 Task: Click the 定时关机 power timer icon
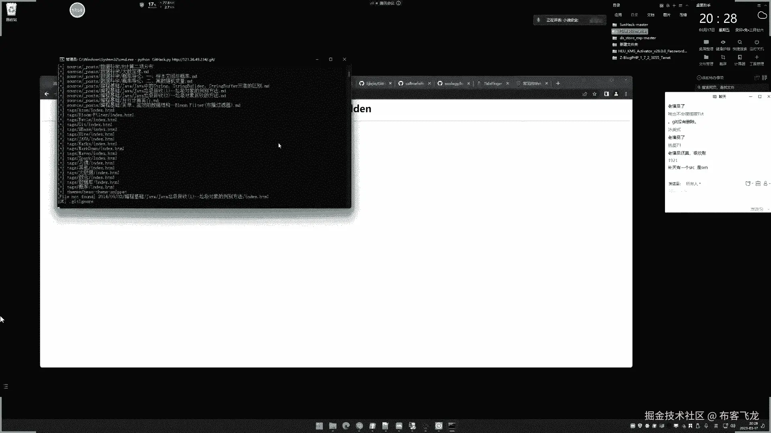(757, 42)
